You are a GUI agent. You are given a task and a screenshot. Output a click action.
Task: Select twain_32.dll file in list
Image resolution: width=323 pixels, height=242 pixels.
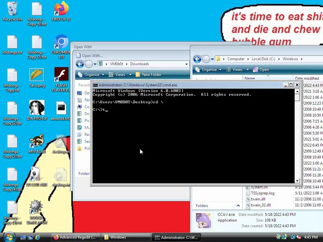261,205
